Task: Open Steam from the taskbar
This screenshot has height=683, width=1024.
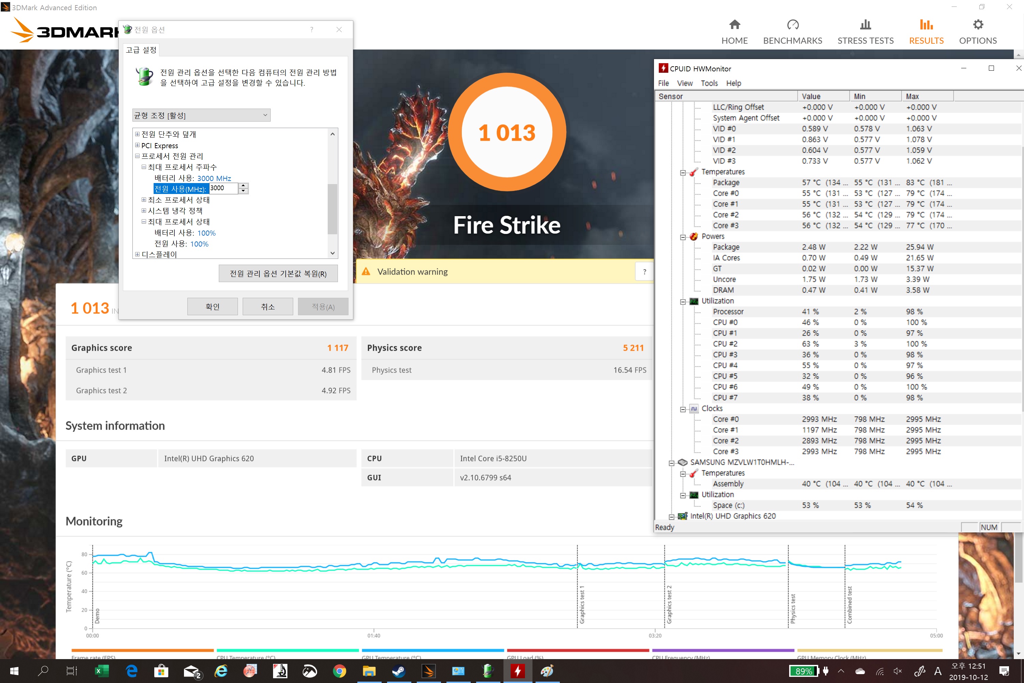Action: [398, 671]
